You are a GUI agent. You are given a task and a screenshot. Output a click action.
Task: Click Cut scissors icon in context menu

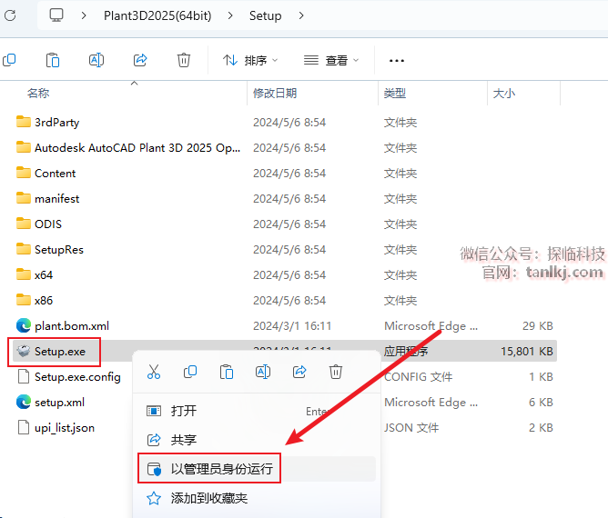154,372
